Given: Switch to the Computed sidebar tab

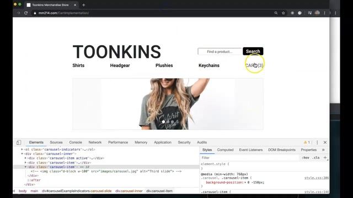Looking at the screenshot, I should pyautogui.click(x=225, y=150).
